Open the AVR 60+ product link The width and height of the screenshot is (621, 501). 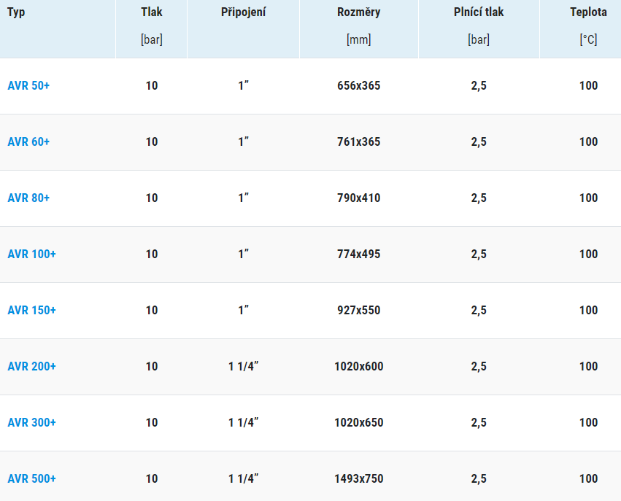point(28,141)
